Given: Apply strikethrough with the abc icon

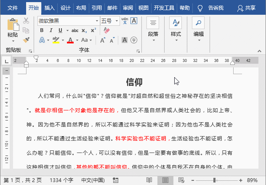Looking at the screenshot, I should (75, 30).
